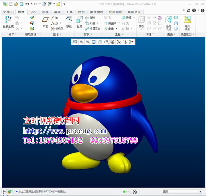The width and height of the screenshot is (206, 196).
Task: Click the Draft (拔模) button
Action: pyautogui.click(x=127, y=17)
